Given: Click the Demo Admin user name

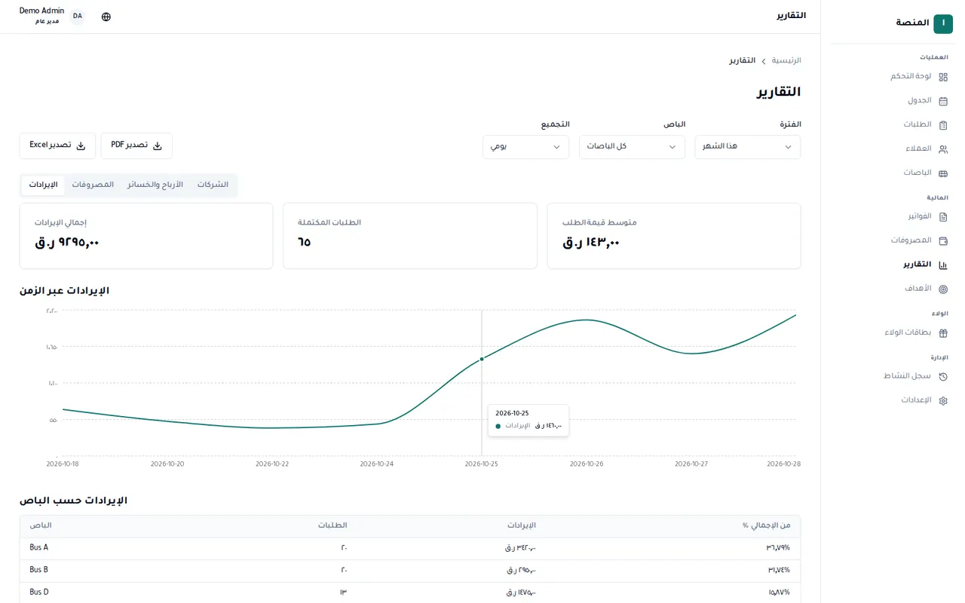Looking at the screenshot, I should (x=41, y=11).
